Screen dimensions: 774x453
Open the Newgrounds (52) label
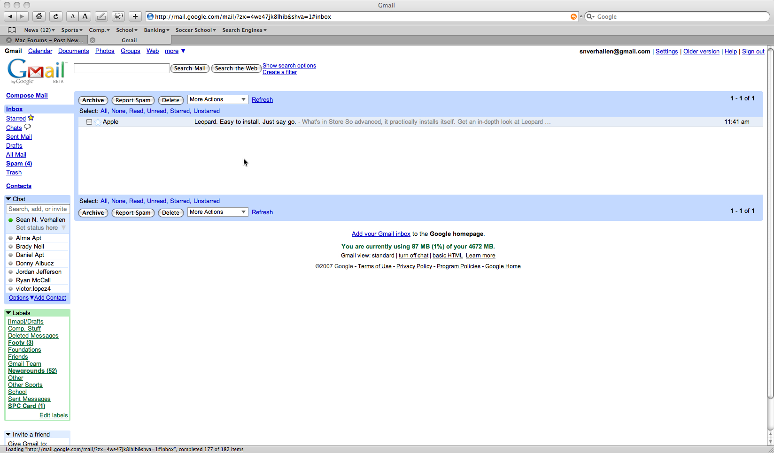[x=32, y=371]
